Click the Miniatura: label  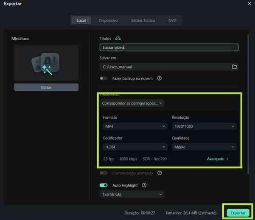pos(20,39)
